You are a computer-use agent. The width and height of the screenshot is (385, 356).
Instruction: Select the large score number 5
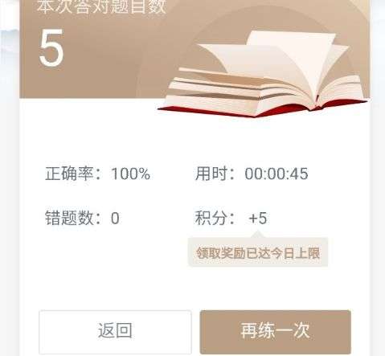(x=51, y=48)
